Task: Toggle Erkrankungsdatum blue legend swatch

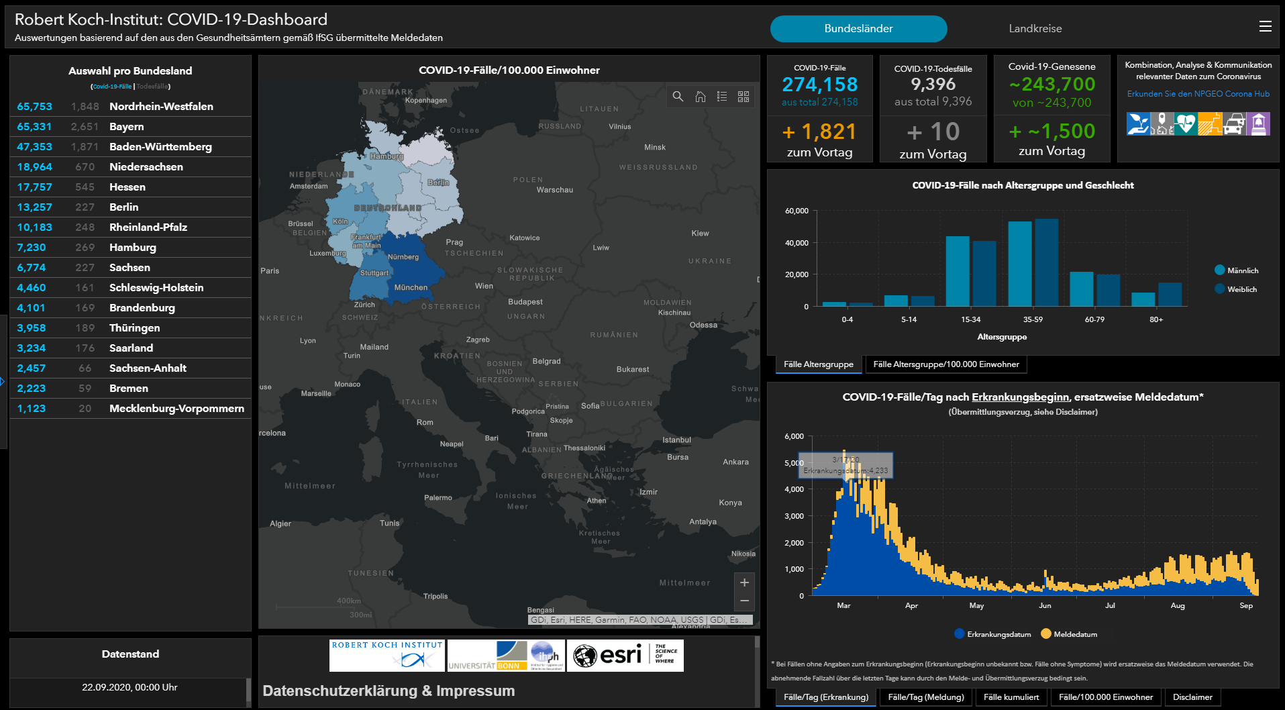Action: (959, 634)
